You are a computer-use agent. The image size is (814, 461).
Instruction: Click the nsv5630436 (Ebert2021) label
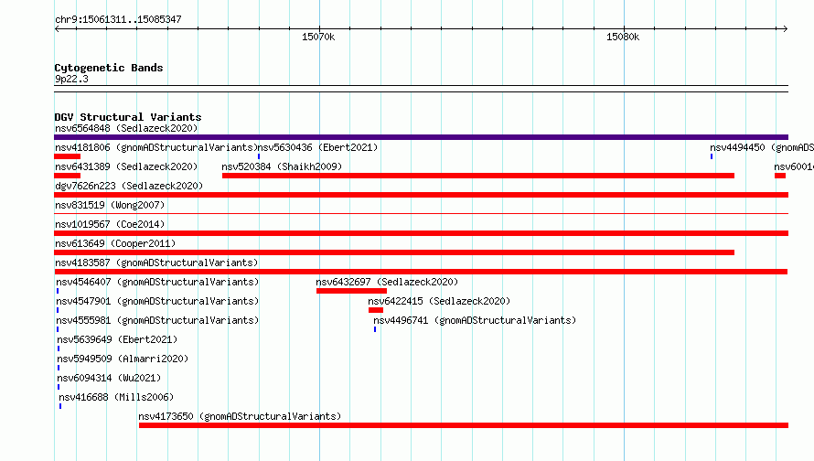317,147
